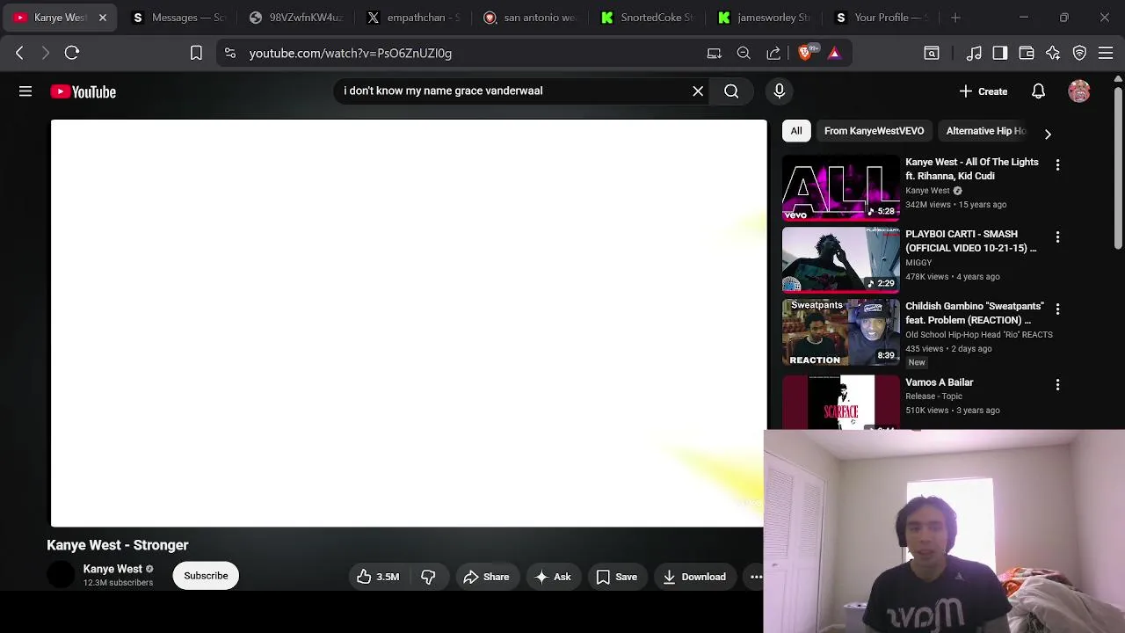Screen dimensions: 1125x633
Task: View site information in address bar
Action: pyautogui.click(x=230, y=53)
